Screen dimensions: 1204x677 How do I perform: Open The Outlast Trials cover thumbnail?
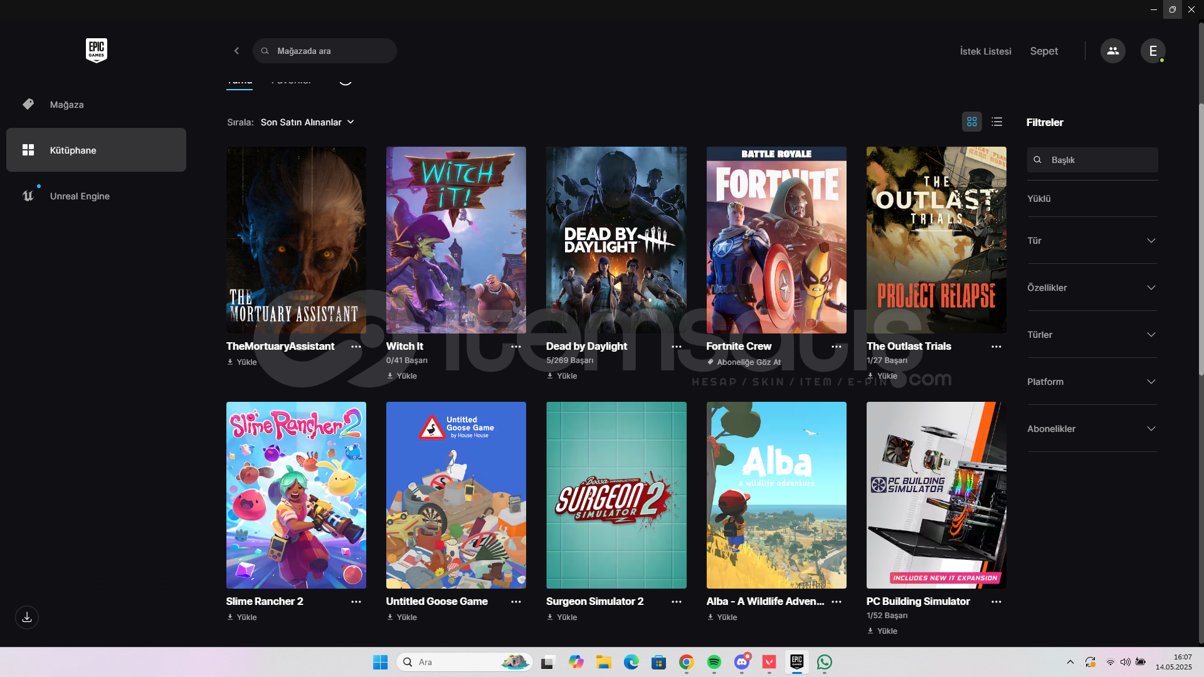pyautogui.click(x=936, y=240)
